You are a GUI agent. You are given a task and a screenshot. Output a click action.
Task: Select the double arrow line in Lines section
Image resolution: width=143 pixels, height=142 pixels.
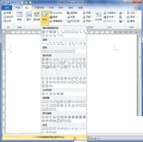(51, 43)
